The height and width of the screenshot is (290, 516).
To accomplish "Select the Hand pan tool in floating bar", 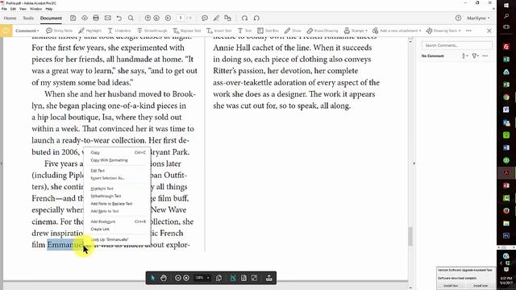I will (164, 278).
